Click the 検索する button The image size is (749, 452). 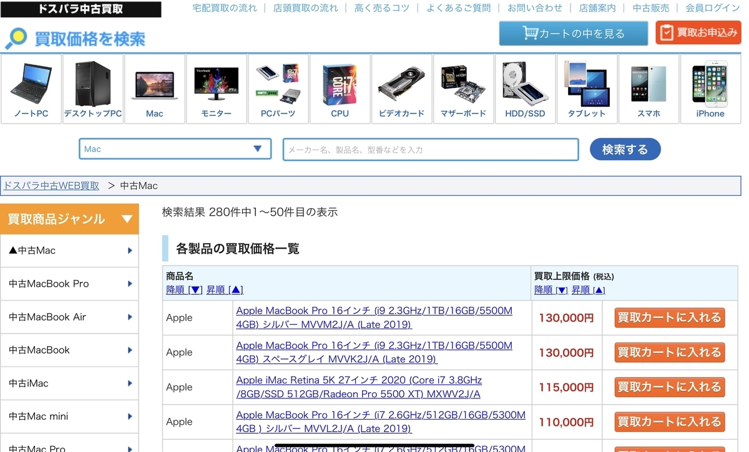click(x=625, y=150)
